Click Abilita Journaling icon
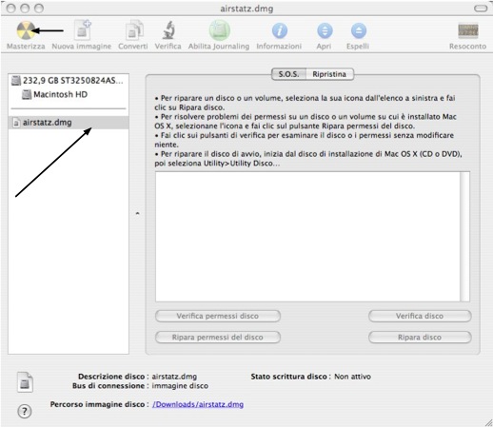The width and height of the screenshot is (493, 427). [x=219, y=30]
